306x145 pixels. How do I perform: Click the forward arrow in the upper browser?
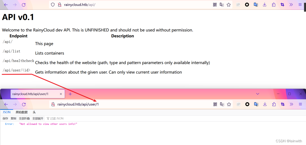tap(15, 5)
